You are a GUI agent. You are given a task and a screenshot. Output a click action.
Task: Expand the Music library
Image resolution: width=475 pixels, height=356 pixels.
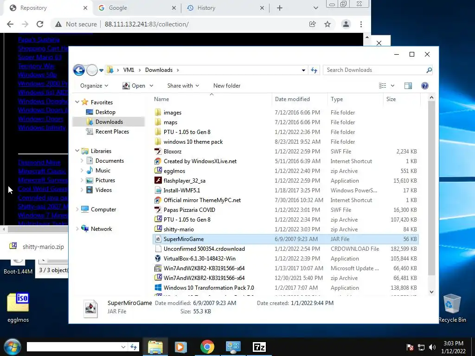coord(82,171)
